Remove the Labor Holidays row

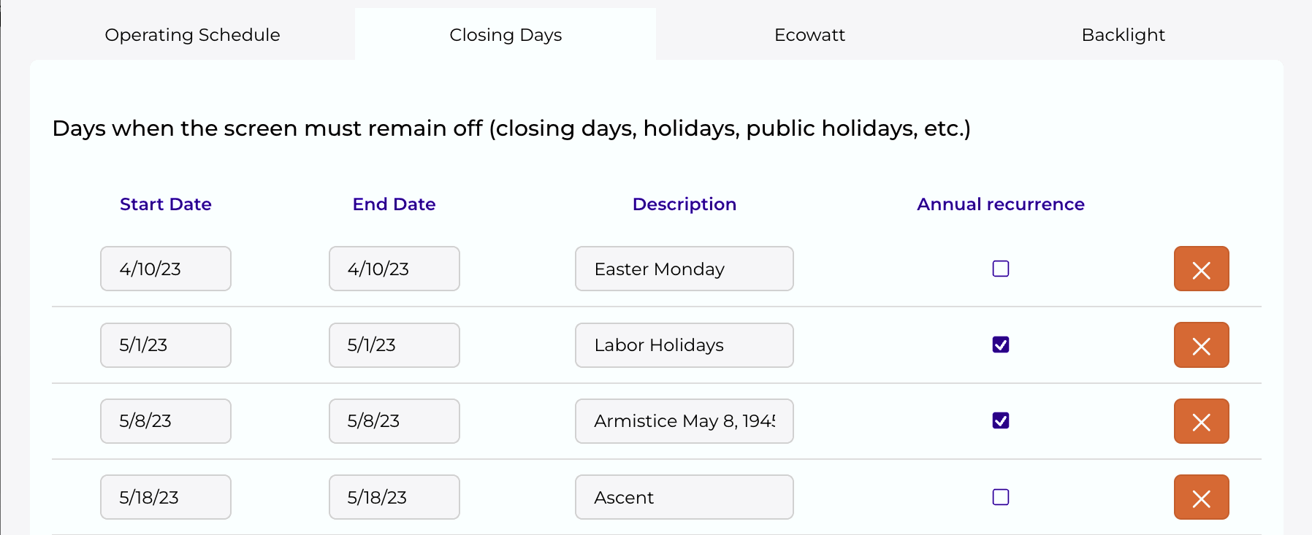1201,345
